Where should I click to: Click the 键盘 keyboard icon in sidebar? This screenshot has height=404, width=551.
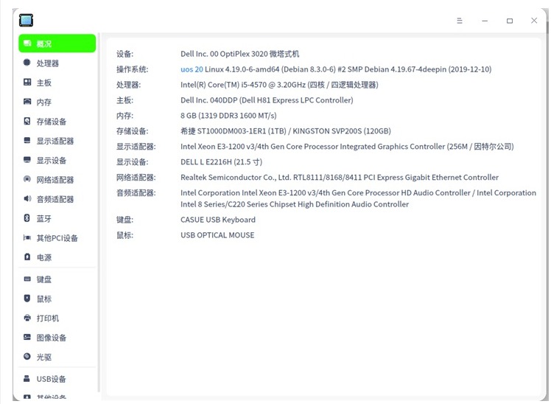pyautogui.click(x=27, y=279)
